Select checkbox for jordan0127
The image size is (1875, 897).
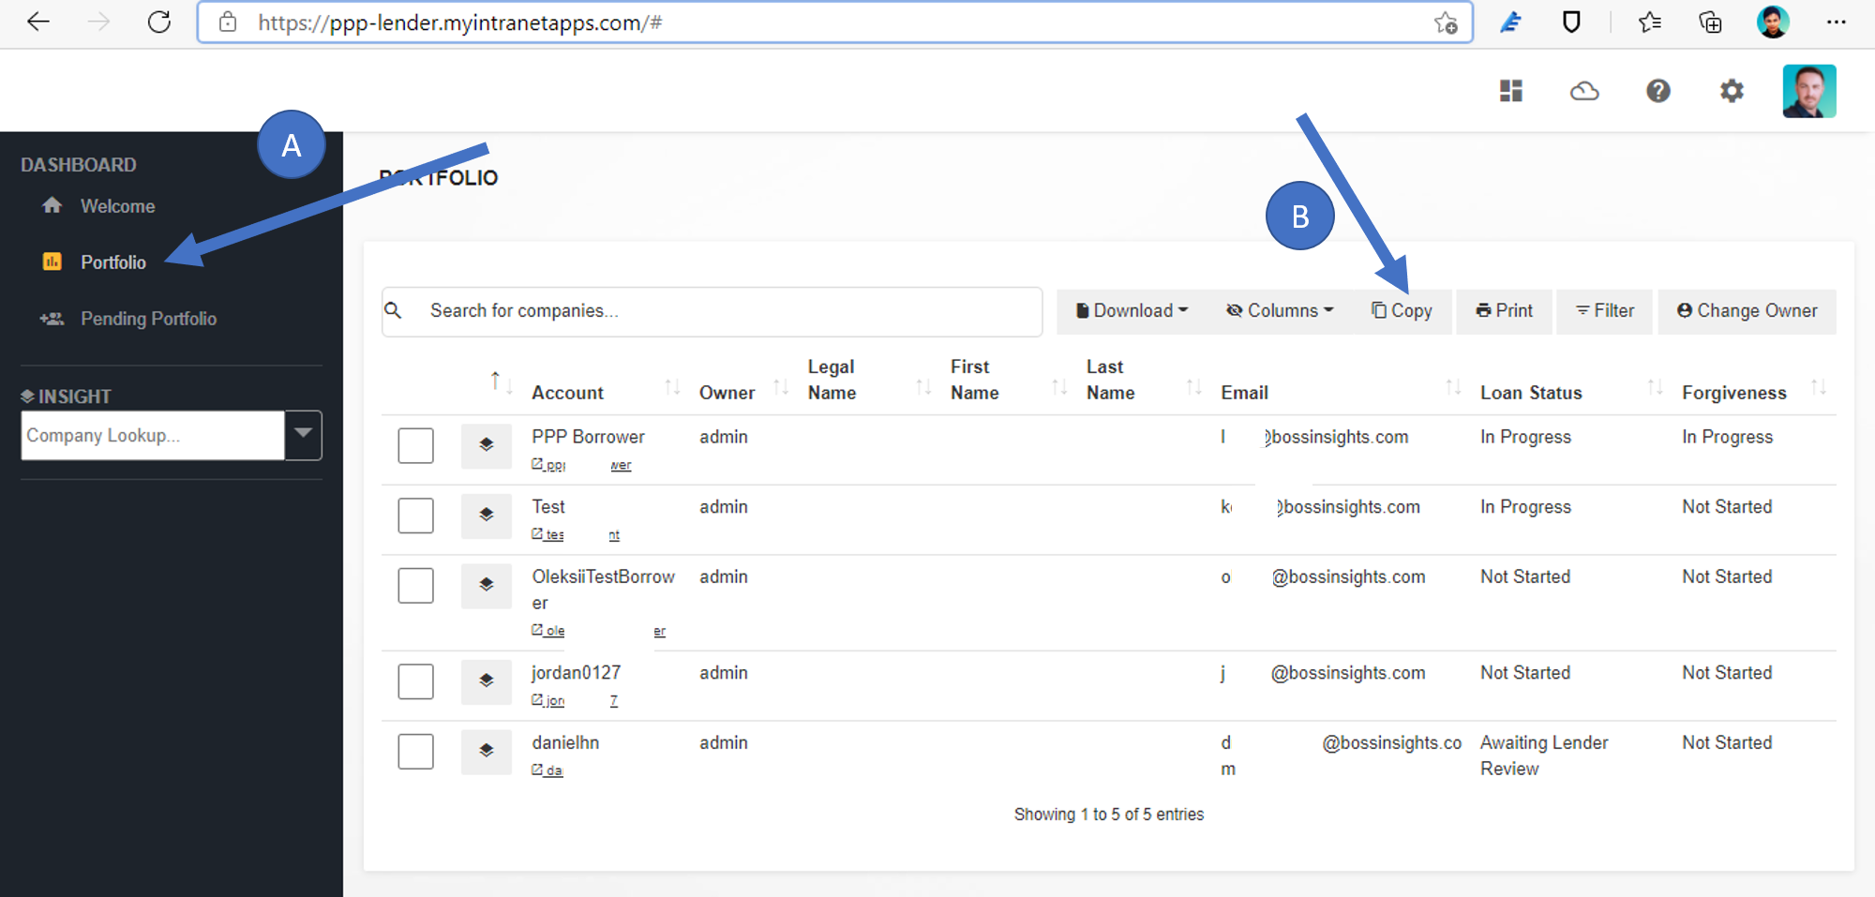pos(415,681)
